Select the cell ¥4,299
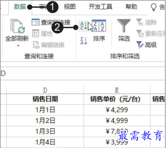Screen dimensions: 166x148 pos(117,110)
